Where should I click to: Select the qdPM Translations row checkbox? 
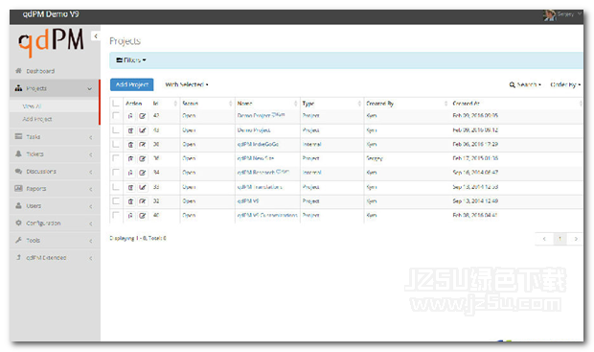[x=116, y=187]
